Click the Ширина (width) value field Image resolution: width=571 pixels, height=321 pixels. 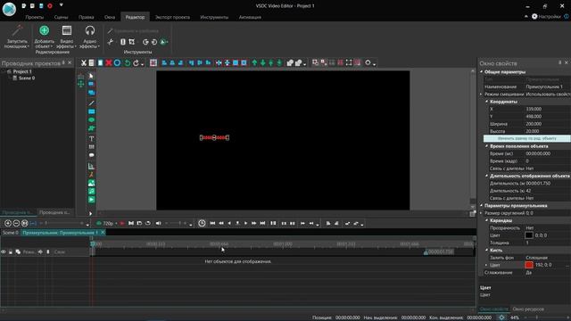(x=547, y=124)
